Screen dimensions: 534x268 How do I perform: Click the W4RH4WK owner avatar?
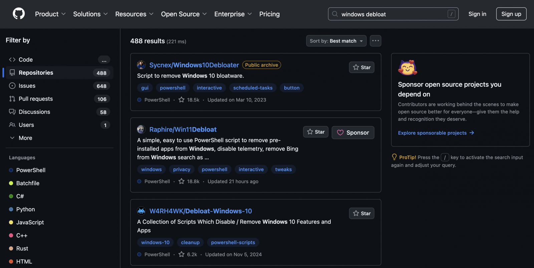141,211
